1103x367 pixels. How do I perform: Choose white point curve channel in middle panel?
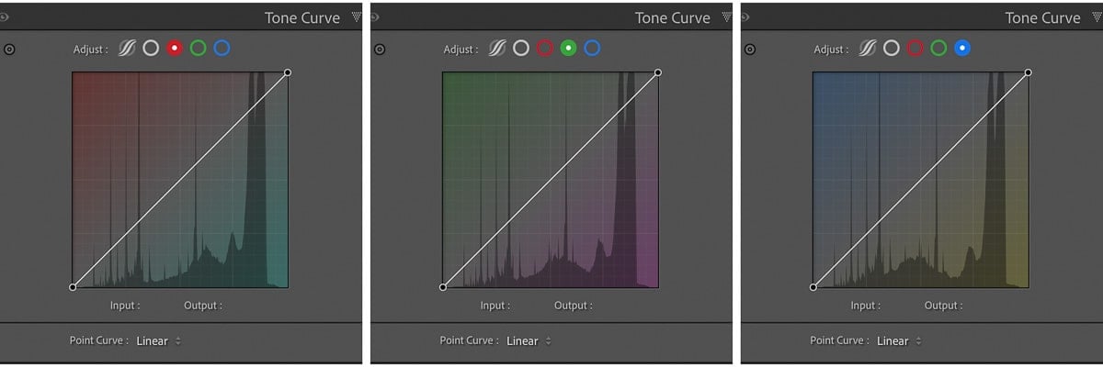[521, 48]
